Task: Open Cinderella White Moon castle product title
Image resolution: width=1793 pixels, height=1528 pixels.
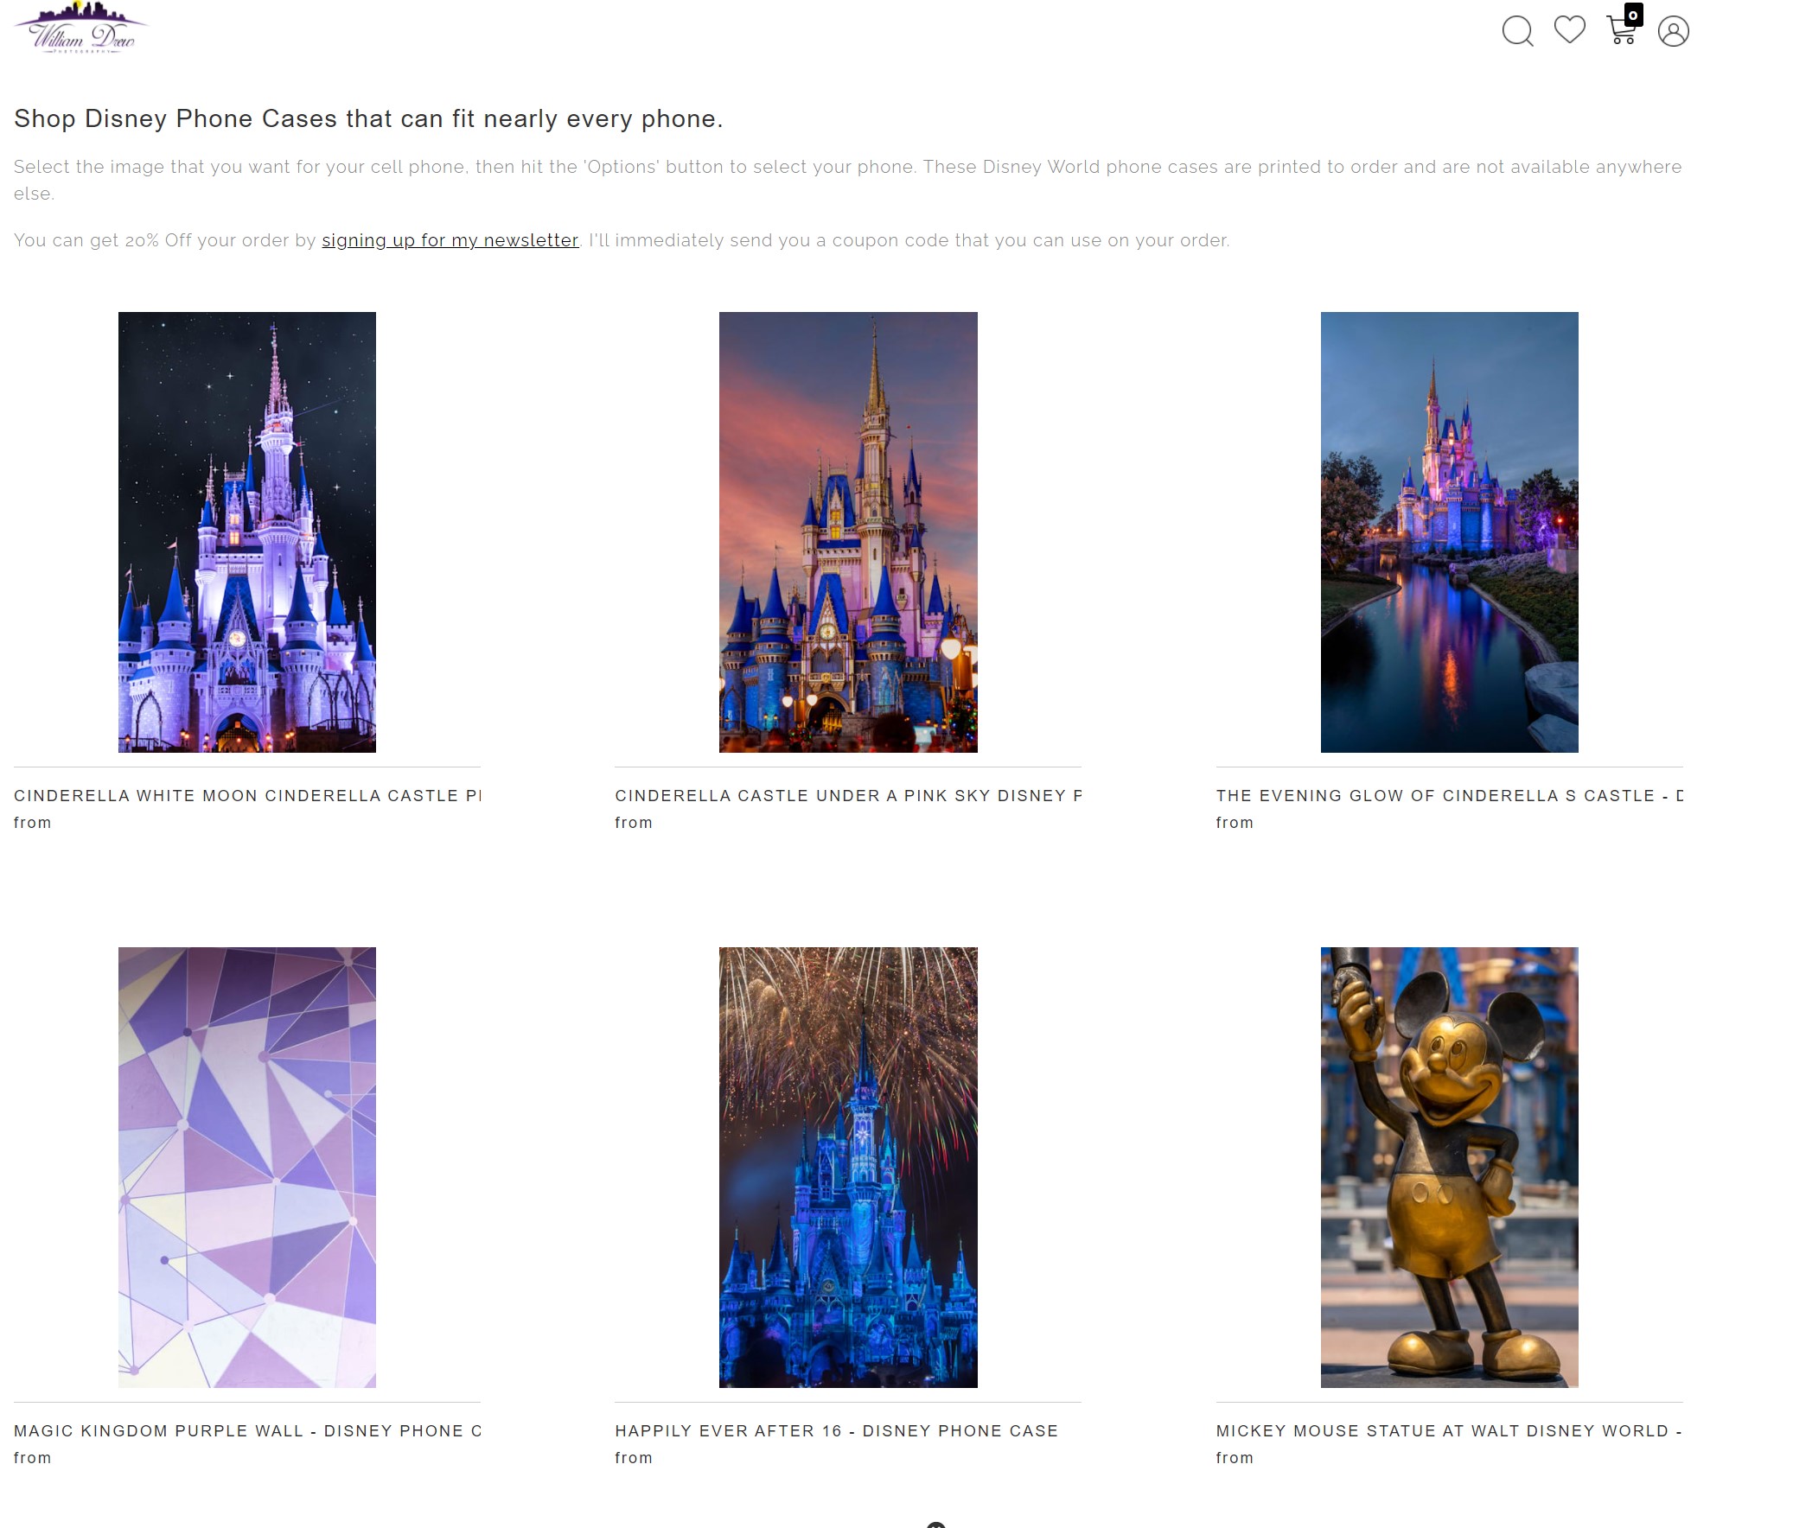Action: coord(247,796)
